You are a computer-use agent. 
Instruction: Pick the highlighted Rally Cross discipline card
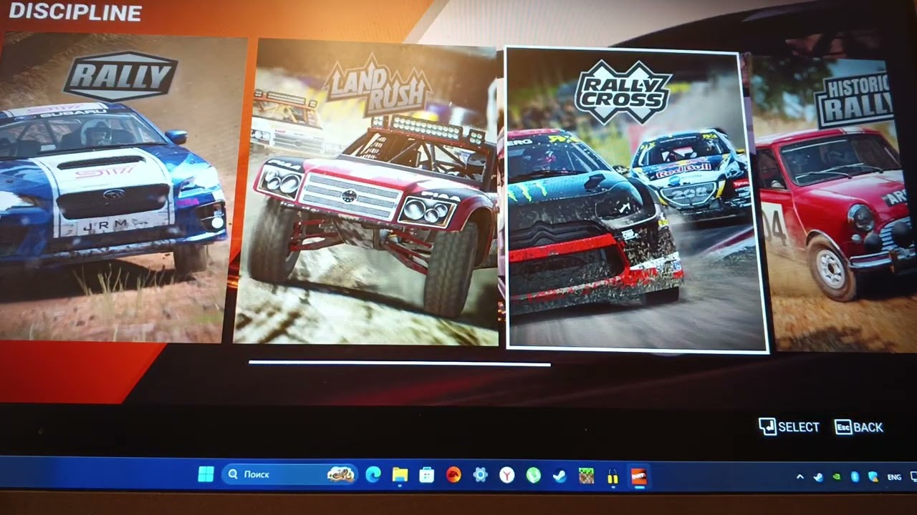tap(637, 200)
